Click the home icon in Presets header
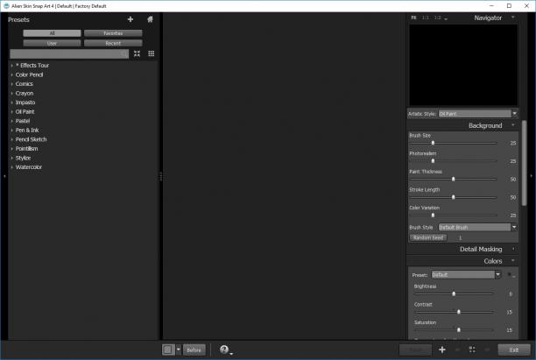 click(150, 19)
